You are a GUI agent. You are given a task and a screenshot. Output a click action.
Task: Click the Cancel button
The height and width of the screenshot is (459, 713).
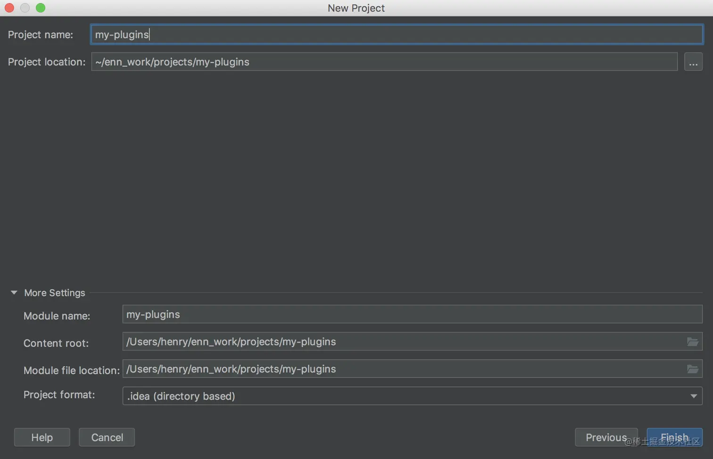107,437
